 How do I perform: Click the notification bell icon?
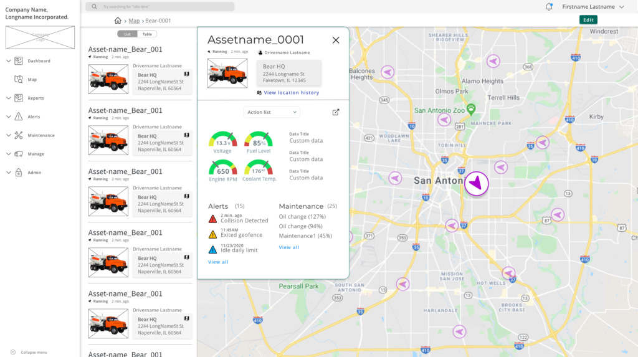coord(549,7)
